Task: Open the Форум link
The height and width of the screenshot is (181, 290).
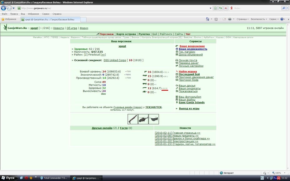Action: [x=84, y=28]
